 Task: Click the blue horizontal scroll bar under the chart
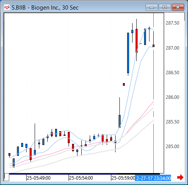[x=63, y=174]
